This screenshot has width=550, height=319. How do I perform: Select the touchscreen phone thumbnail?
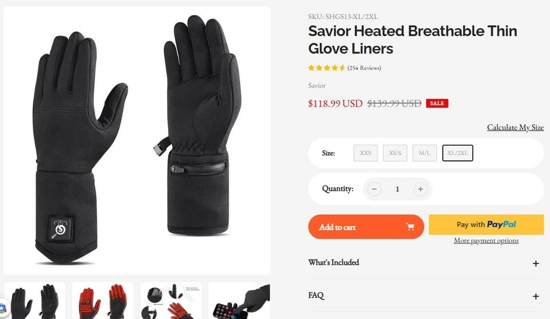(239, 301)
